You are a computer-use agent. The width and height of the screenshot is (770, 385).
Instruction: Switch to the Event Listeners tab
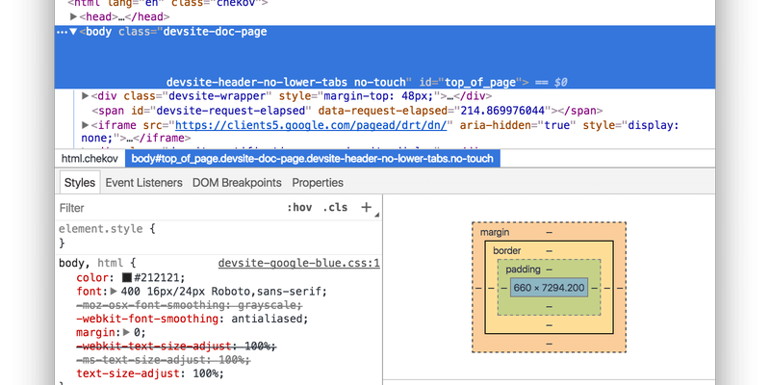(143, 182)
